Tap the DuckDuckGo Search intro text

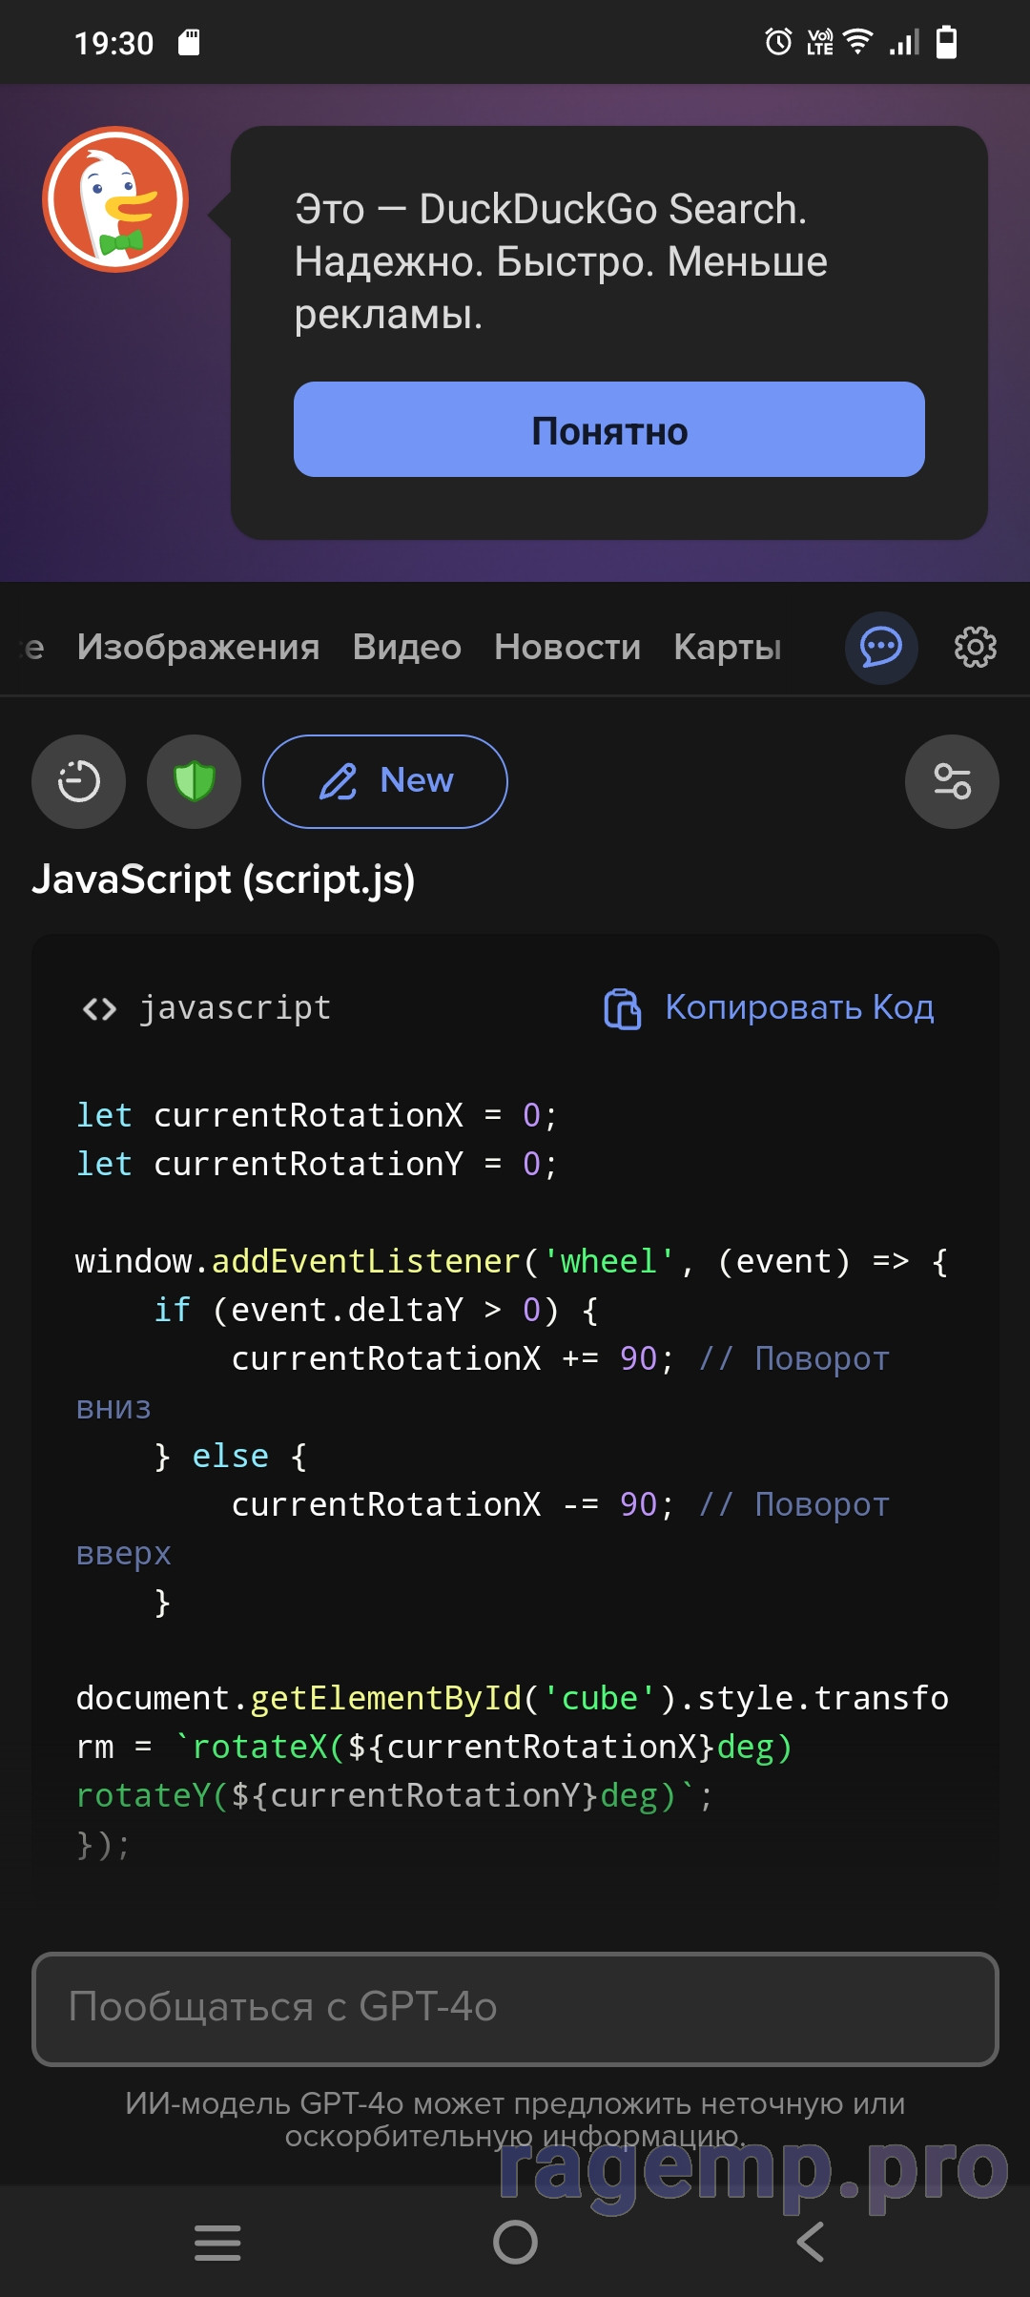561,261
